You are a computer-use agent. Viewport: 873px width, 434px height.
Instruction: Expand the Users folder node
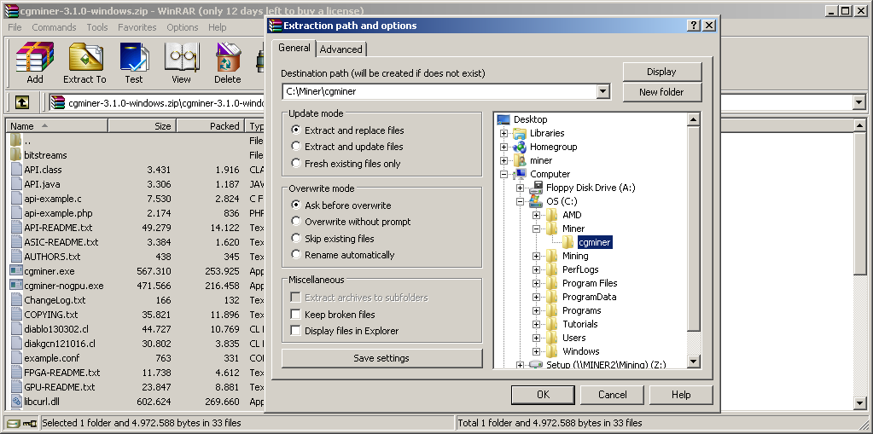pyautogui.click(x=536, y=338)
